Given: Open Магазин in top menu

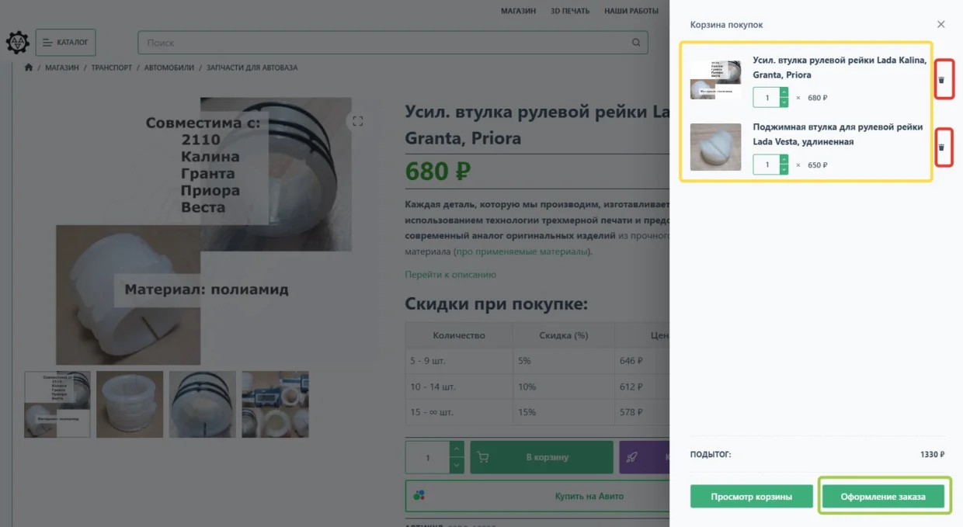Looking at the screenshot, I should click(x=518, y=11).
